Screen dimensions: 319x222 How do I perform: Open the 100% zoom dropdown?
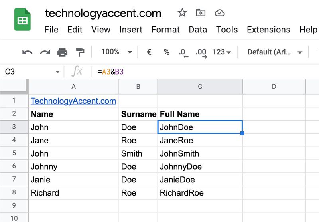(x=117, y=52)
